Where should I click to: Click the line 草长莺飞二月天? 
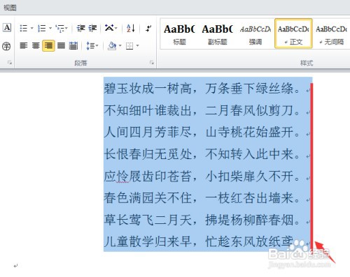[x=148, y=220]
